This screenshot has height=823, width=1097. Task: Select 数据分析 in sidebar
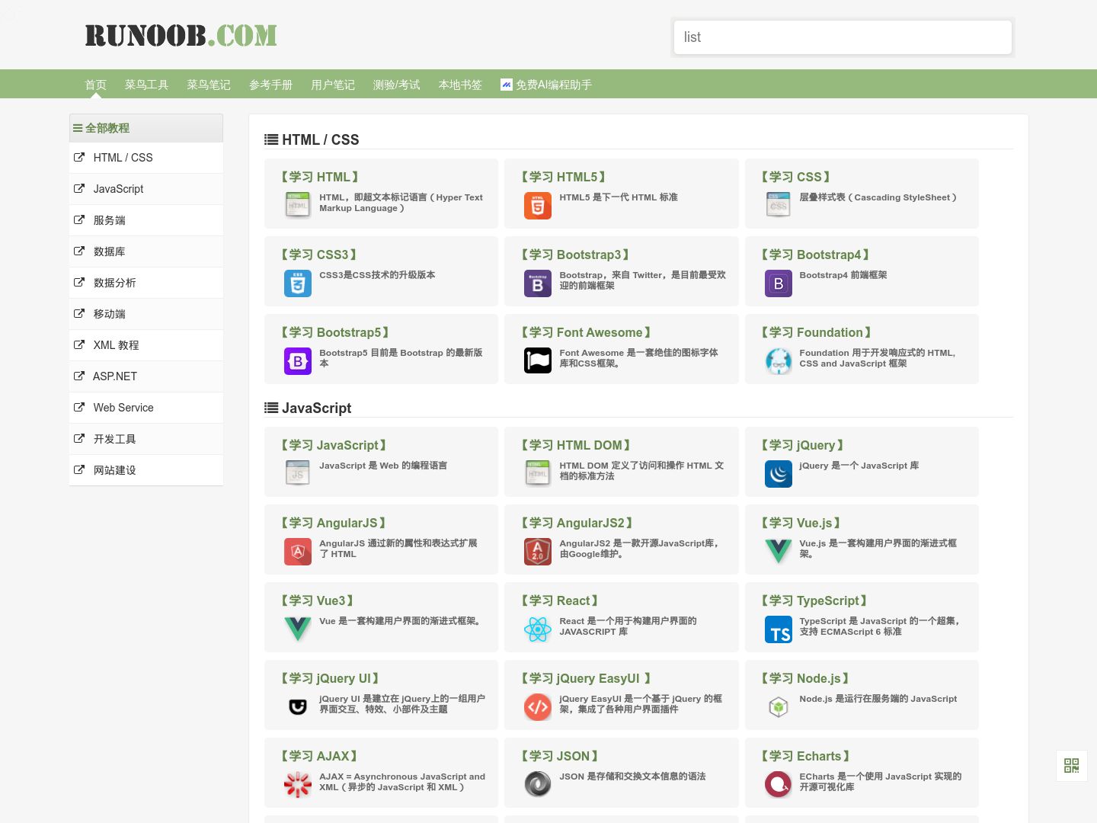tap(146, 283)
